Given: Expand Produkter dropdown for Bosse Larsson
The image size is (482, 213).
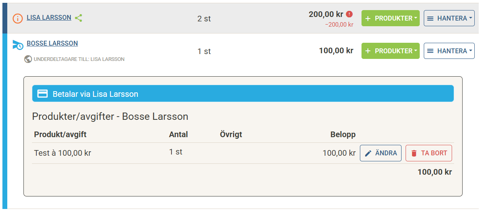Looking at the screenshot, I should (390, 51).
